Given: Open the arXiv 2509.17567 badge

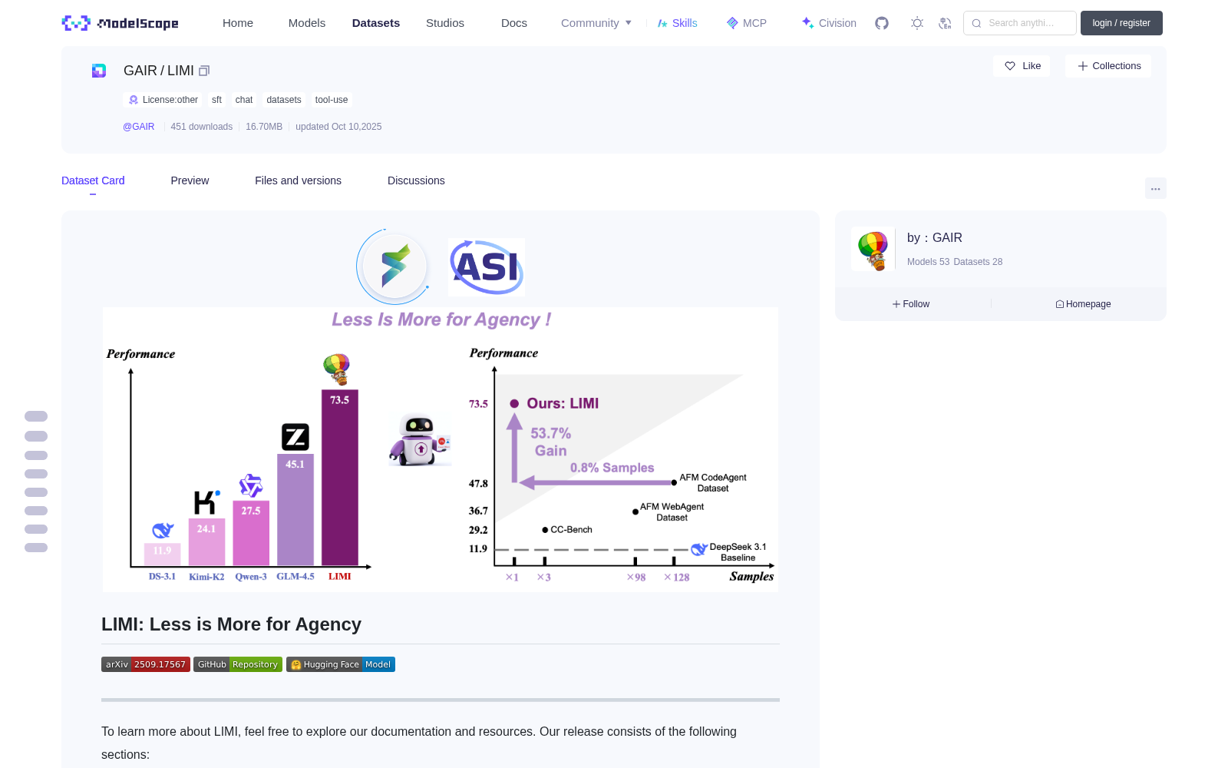Looking at the screenshot, I should click(x=146, y=664).
